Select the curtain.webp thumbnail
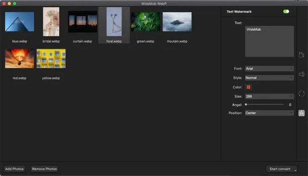This screenshot has width=308, height=176. [x=83, y=22]
